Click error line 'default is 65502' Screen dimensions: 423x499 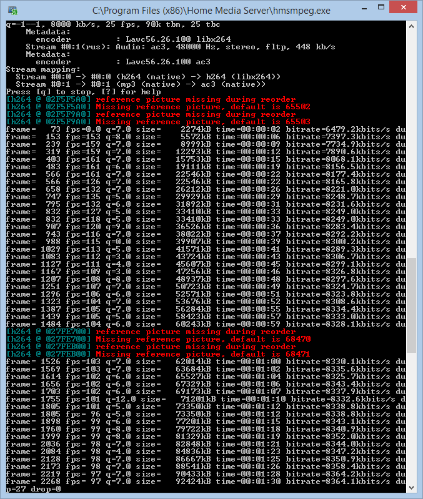[x=158, y=107]
